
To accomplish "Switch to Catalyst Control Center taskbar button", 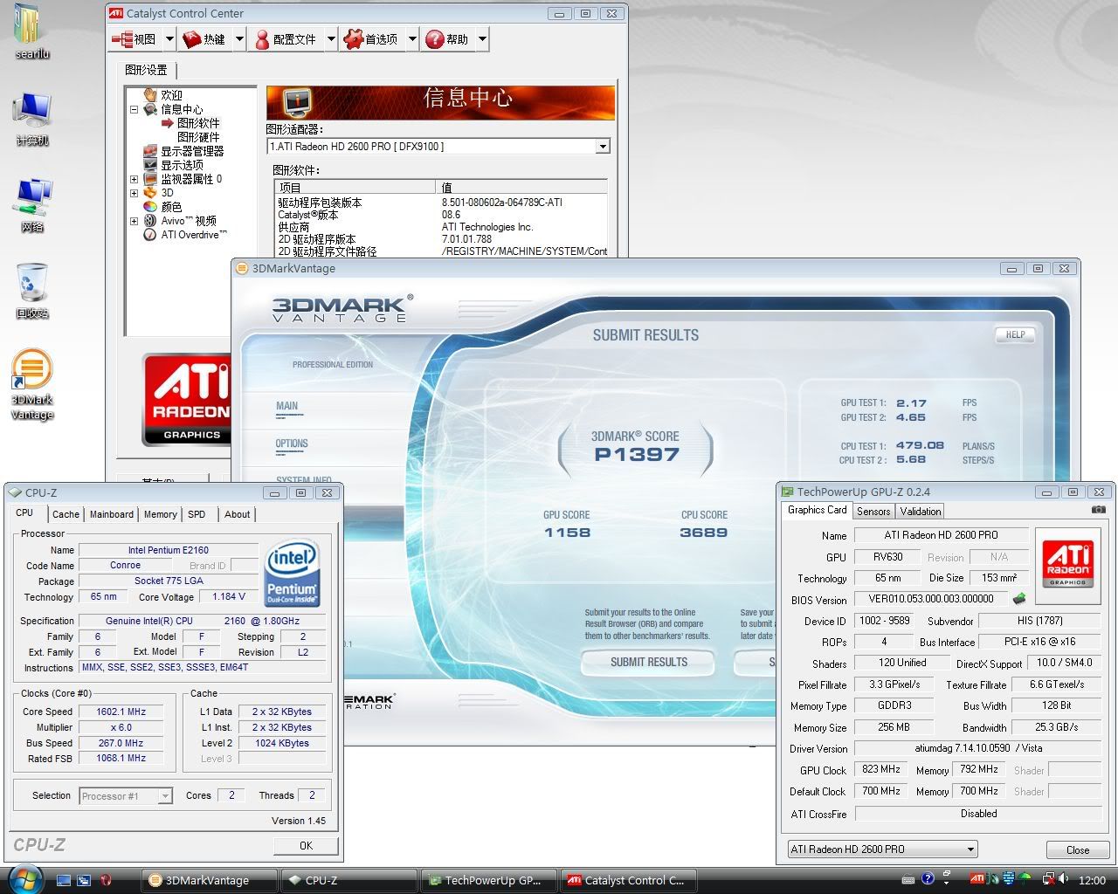I will point(629,880).
